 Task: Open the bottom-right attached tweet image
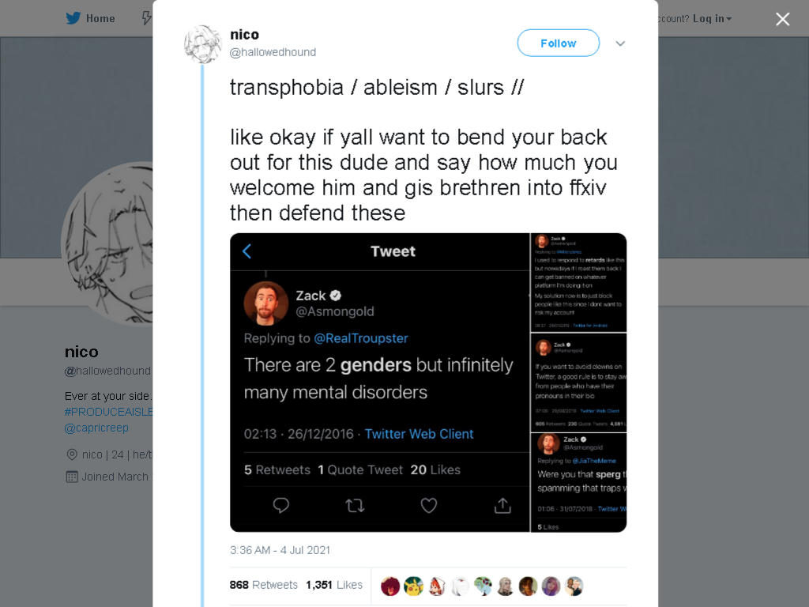[579, 483]
